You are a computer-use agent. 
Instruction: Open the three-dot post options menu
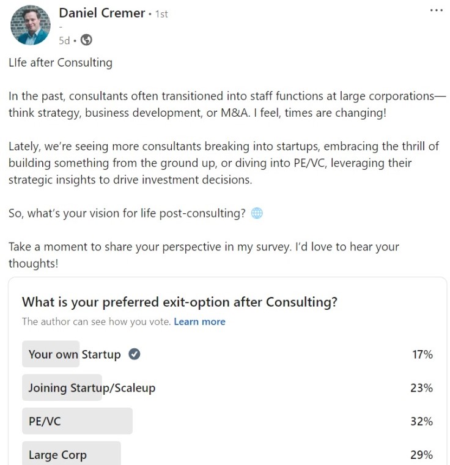tap(436, 10)
